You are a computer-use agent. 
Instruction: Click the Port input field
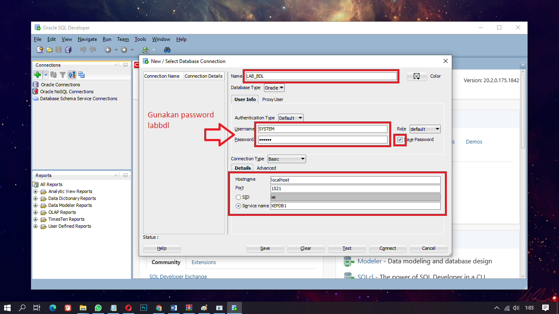coord(356,188)
